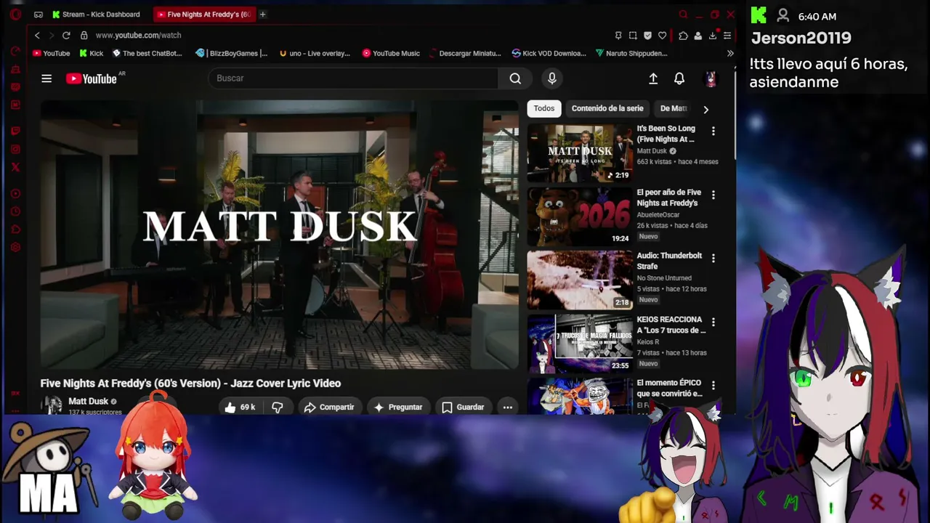Open Instagram in the Opera sidebar
This screenshot has width=930, height=523.
(15, 150)
